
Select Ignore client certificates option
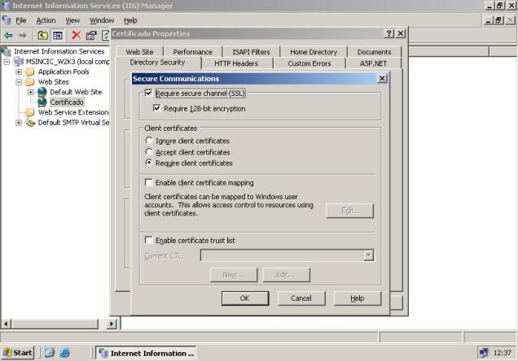148,141
